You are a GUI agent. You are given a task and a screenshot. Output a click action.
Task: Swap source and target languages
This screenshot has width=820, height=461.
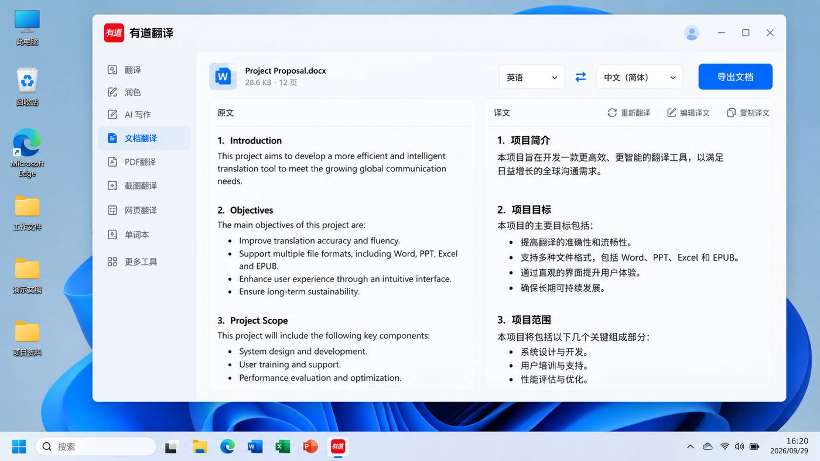click(580, 77)
